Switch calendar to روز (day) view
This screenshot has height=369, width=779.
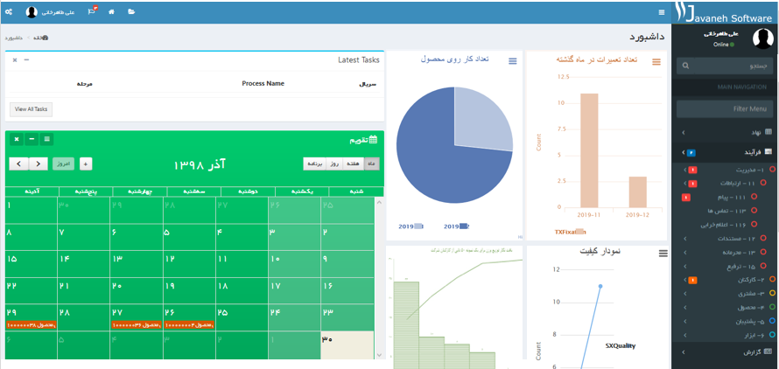[336, 164]
